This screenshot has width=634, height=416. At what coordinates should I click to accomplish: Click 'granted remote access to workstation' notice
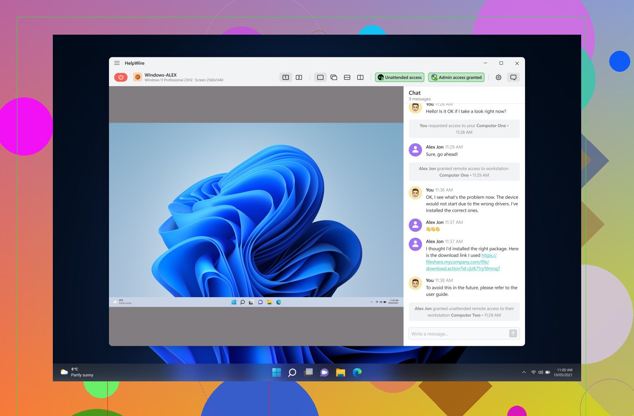click(x=464, y=172)
